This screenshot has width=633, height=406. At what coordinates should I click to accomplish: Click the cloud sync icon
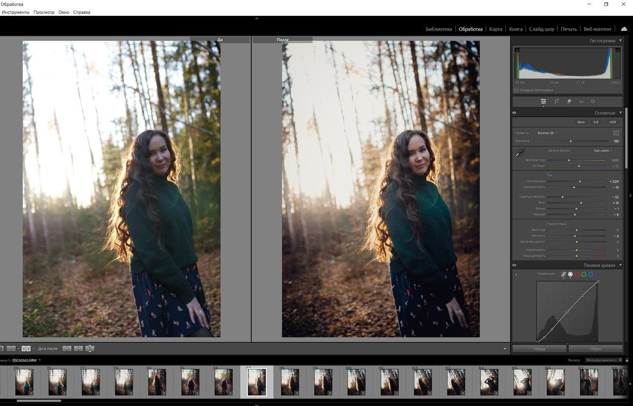(x=624, y=29)
